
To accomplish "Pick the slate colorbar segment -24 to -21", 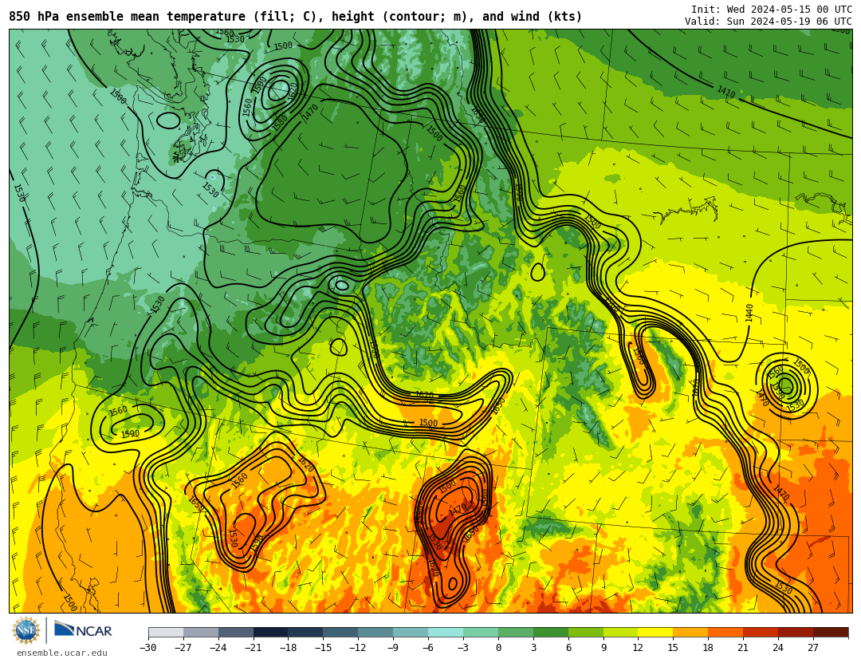I will pos(236,632).
